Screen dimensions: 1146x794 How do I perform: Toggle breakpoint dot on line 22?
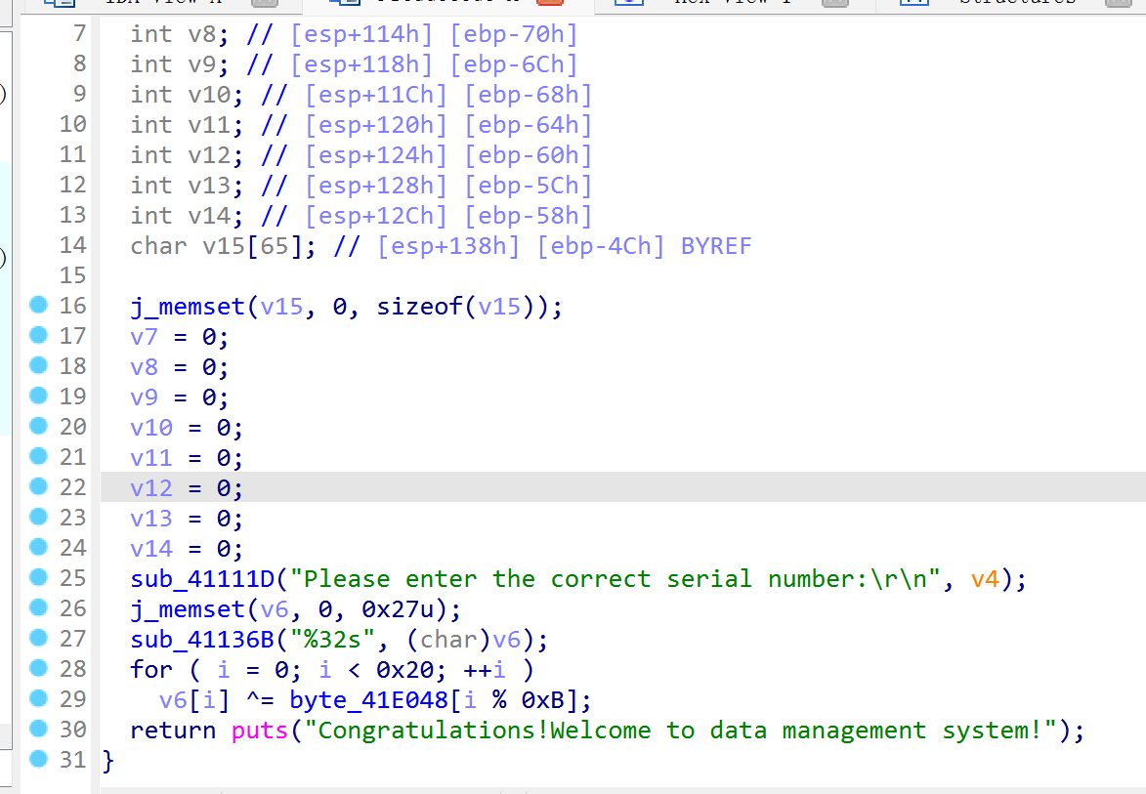click(39, 487)
